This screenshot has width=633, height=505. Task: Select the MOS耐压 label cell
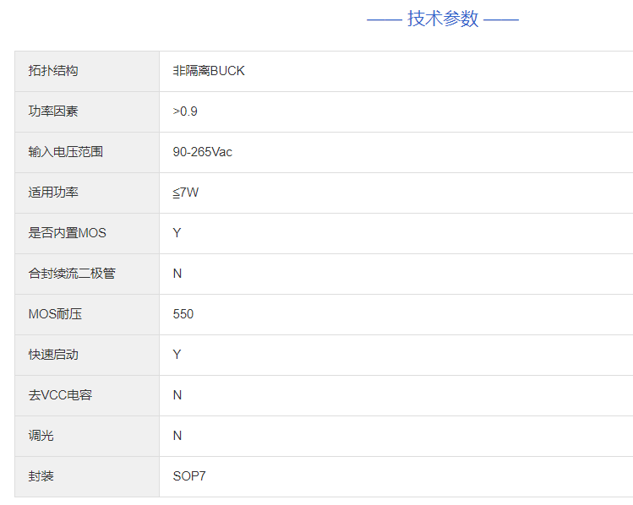(55, 314)
